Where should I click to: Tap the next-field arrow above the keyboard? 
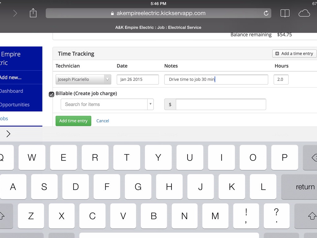(8, 134)
